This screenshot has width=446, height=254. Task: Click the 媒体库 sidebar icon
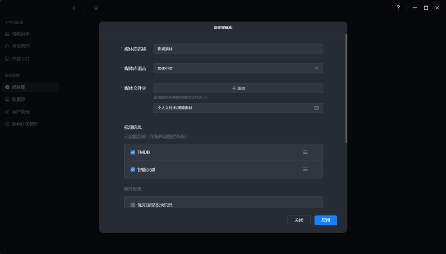7,87
